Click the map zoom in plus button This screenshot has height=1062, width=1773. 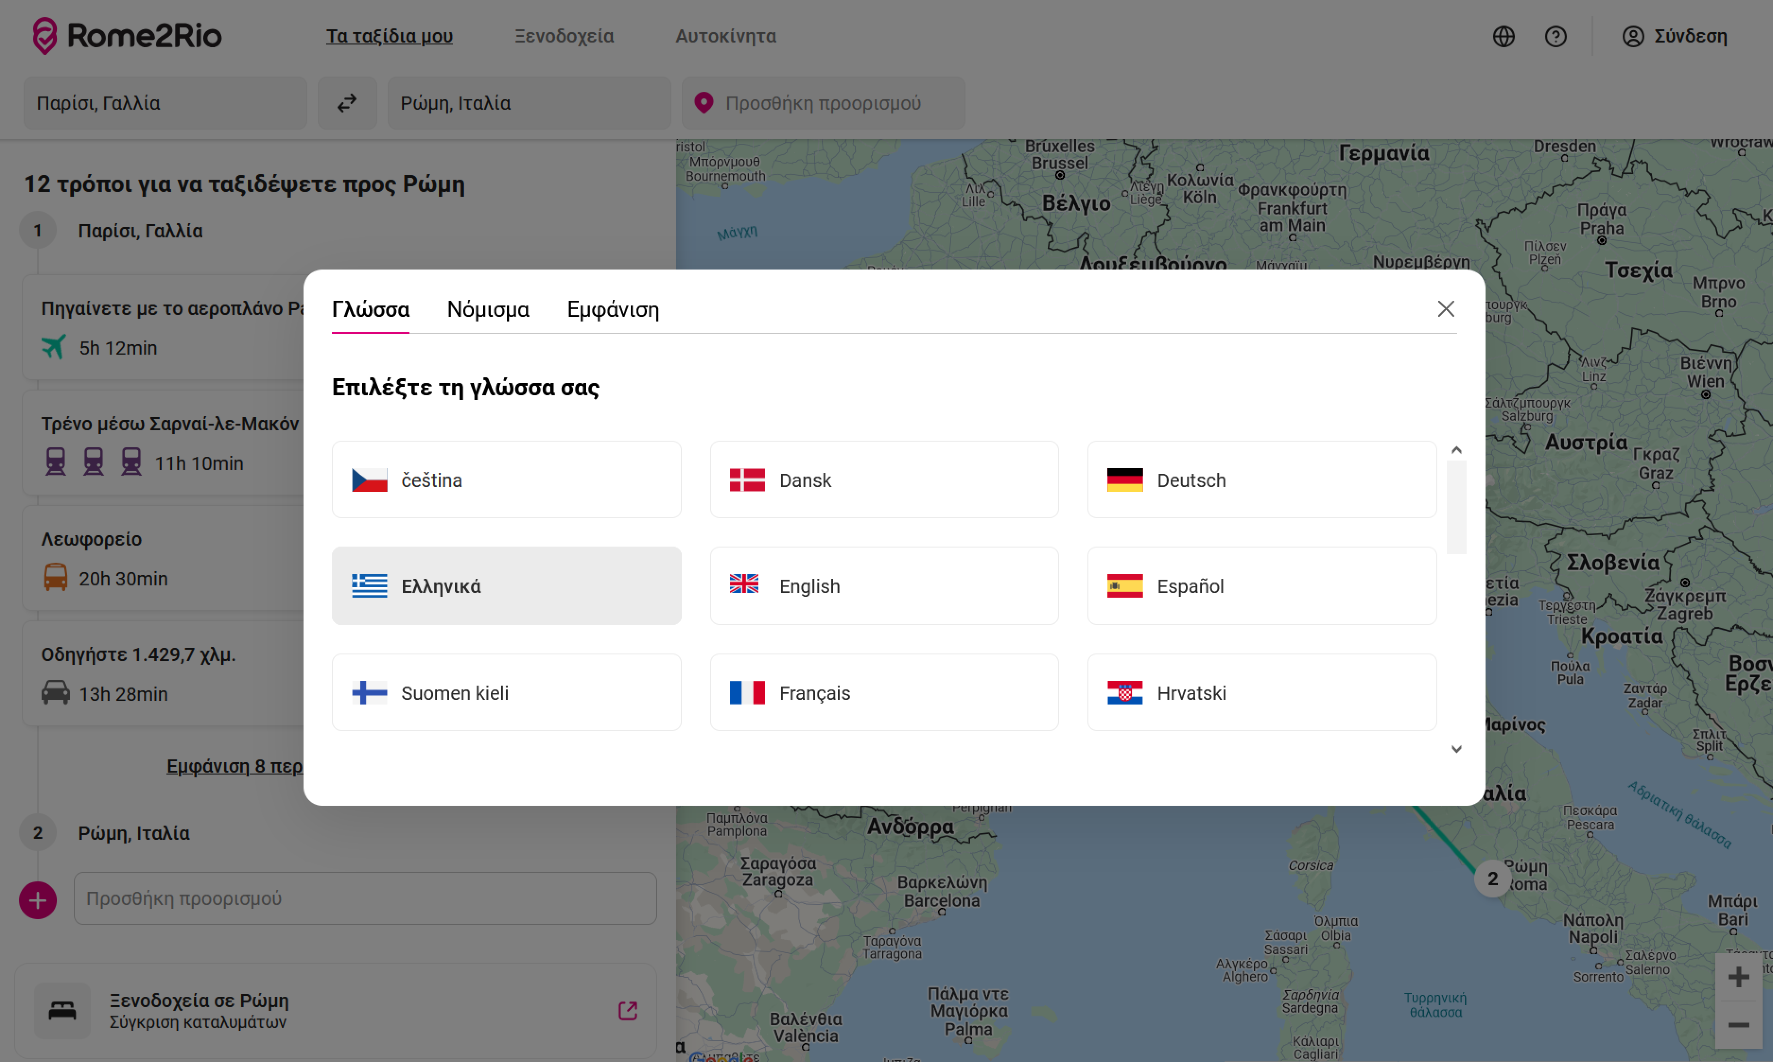click(x=1738, y=977)
